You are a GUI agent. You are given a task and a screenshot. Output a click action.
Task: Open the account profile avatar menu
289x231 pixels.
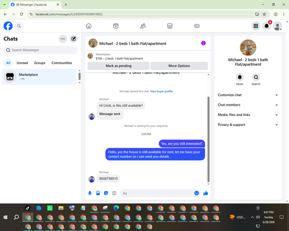pos(277,26)
